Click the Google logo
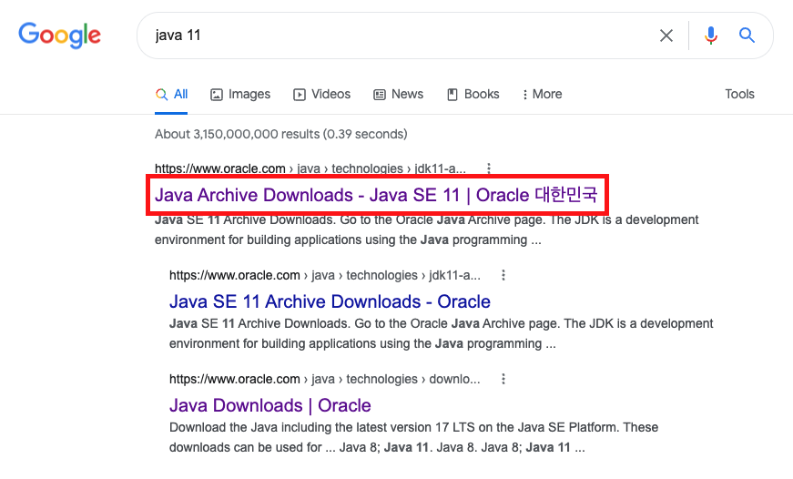Image resolution: width=793 pixels, height=479 pixels. (x=60, y=36)
